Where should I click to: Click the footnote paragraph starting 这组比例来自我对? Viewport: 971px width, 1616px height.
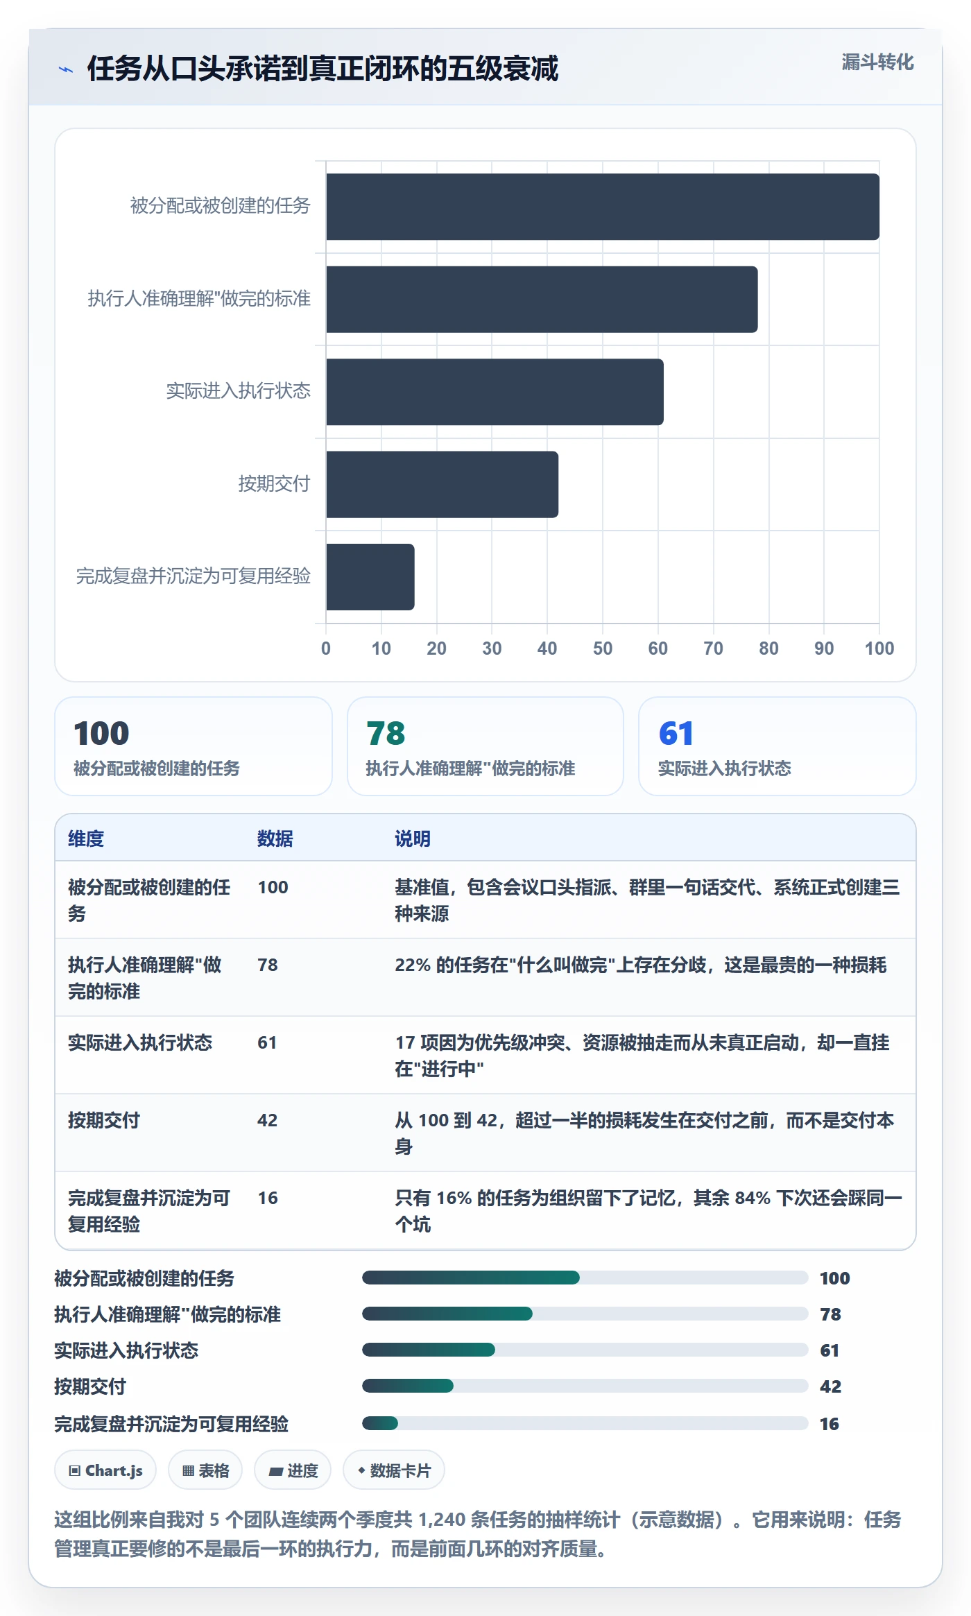tap(478, 1533)
